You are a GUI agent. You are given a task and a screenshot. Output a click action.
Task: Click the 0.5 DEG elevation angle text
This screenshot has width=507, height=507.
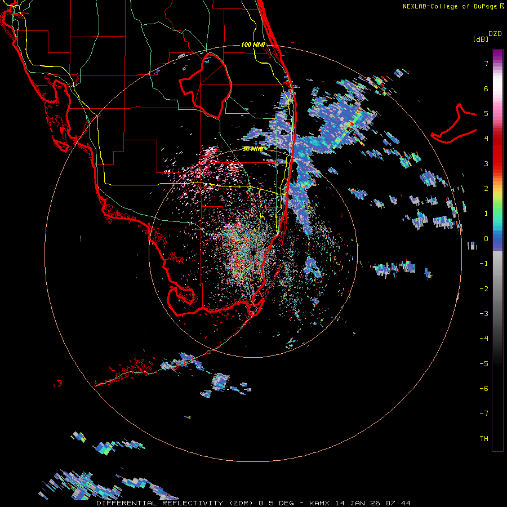(x=276, y=503)
